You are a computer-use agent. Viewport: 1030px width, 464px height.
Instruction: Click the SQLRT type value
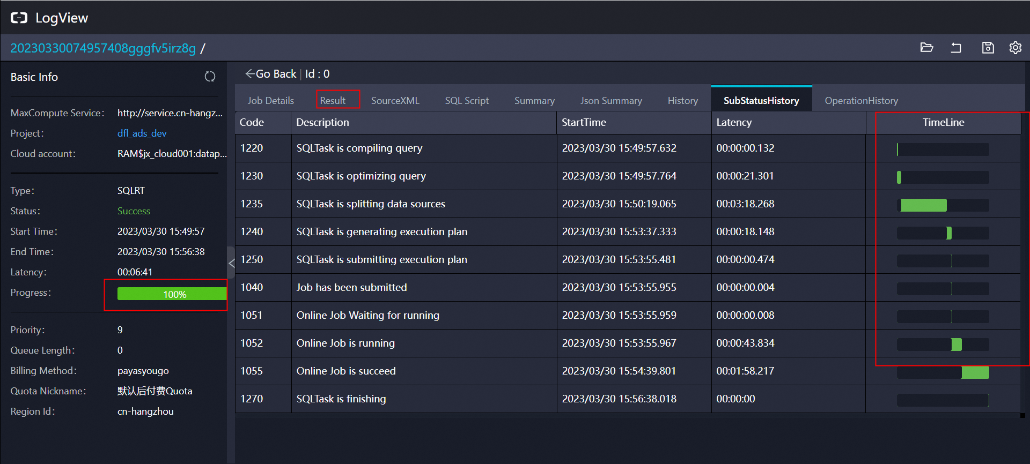click(x=131, y=191)
